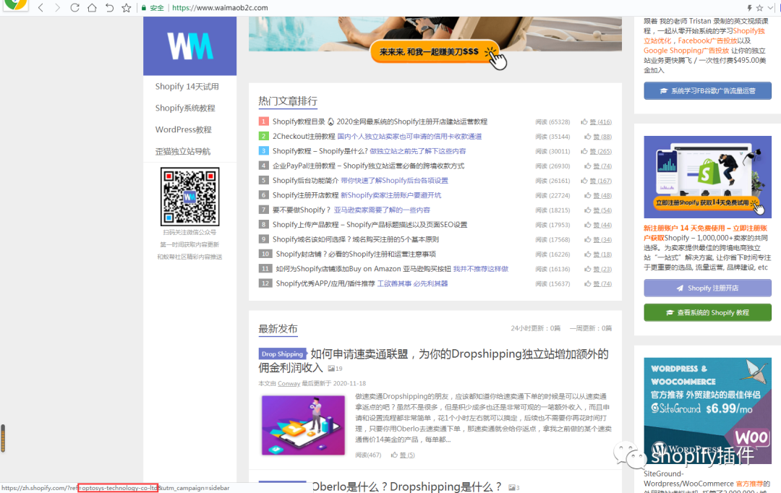The image size is (781, 493).
Task: Click the home icon in the browser toolbar
Action: click(x=90, y=9)
